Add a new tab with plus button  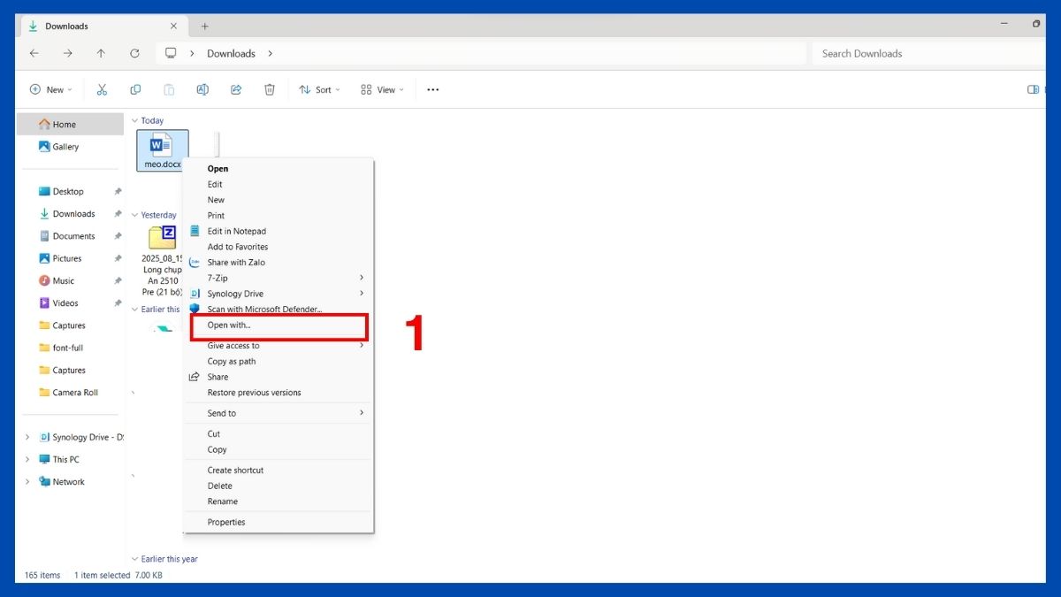click(205, 27)
